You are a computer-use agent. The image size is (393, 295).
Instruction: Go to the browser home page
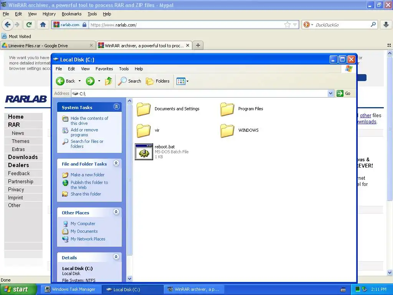coord(43,25)
